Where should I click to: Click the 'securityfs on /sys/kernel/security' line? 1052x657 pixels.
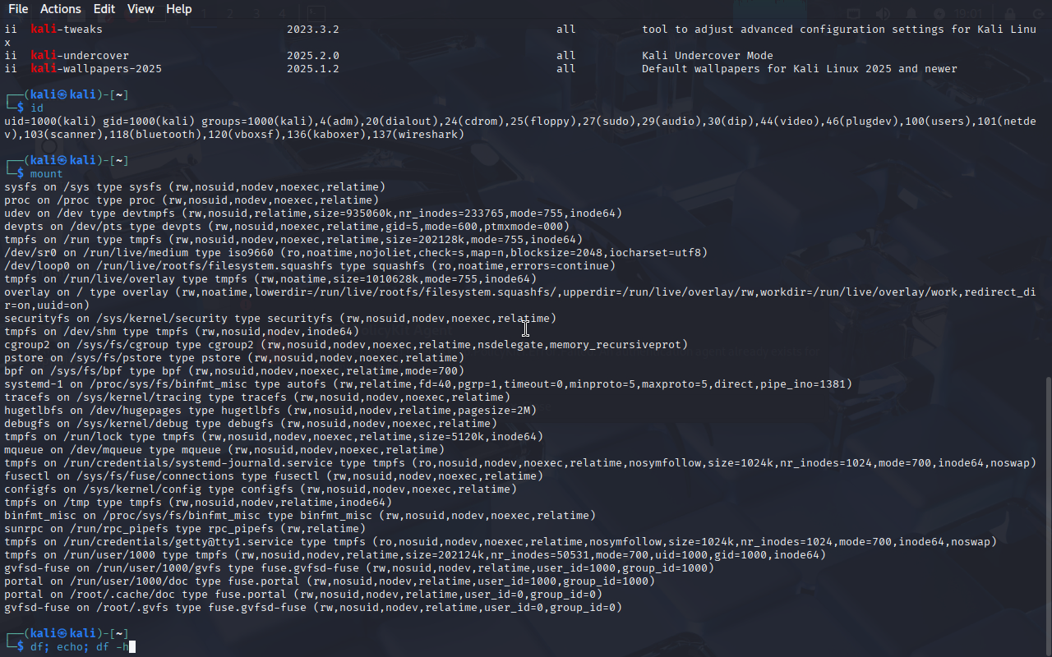[280, 319]
